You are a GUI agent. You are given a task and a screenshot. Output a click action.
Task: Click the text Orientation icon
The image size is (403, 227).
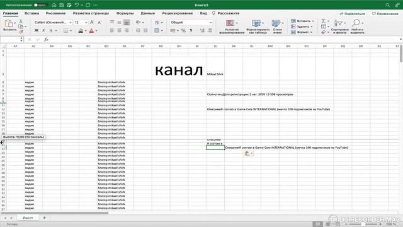coord(139,23)
